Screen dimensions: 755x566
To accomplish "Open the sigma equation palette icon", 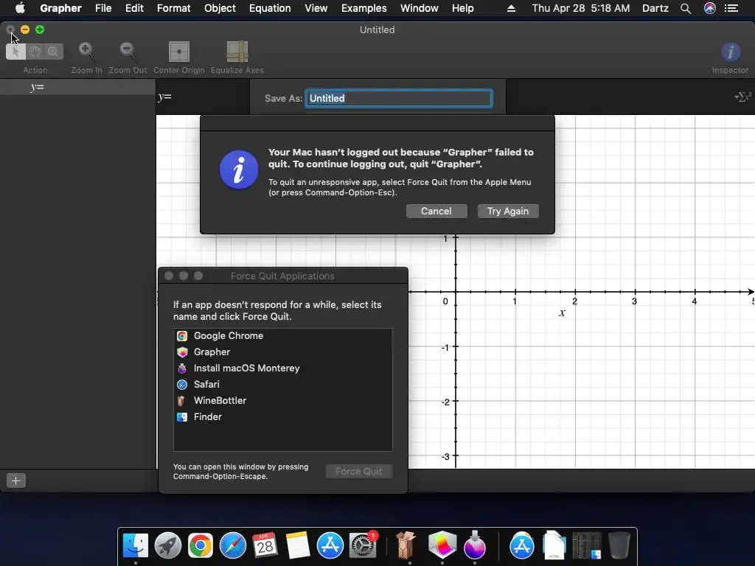I will coord(743,97).
